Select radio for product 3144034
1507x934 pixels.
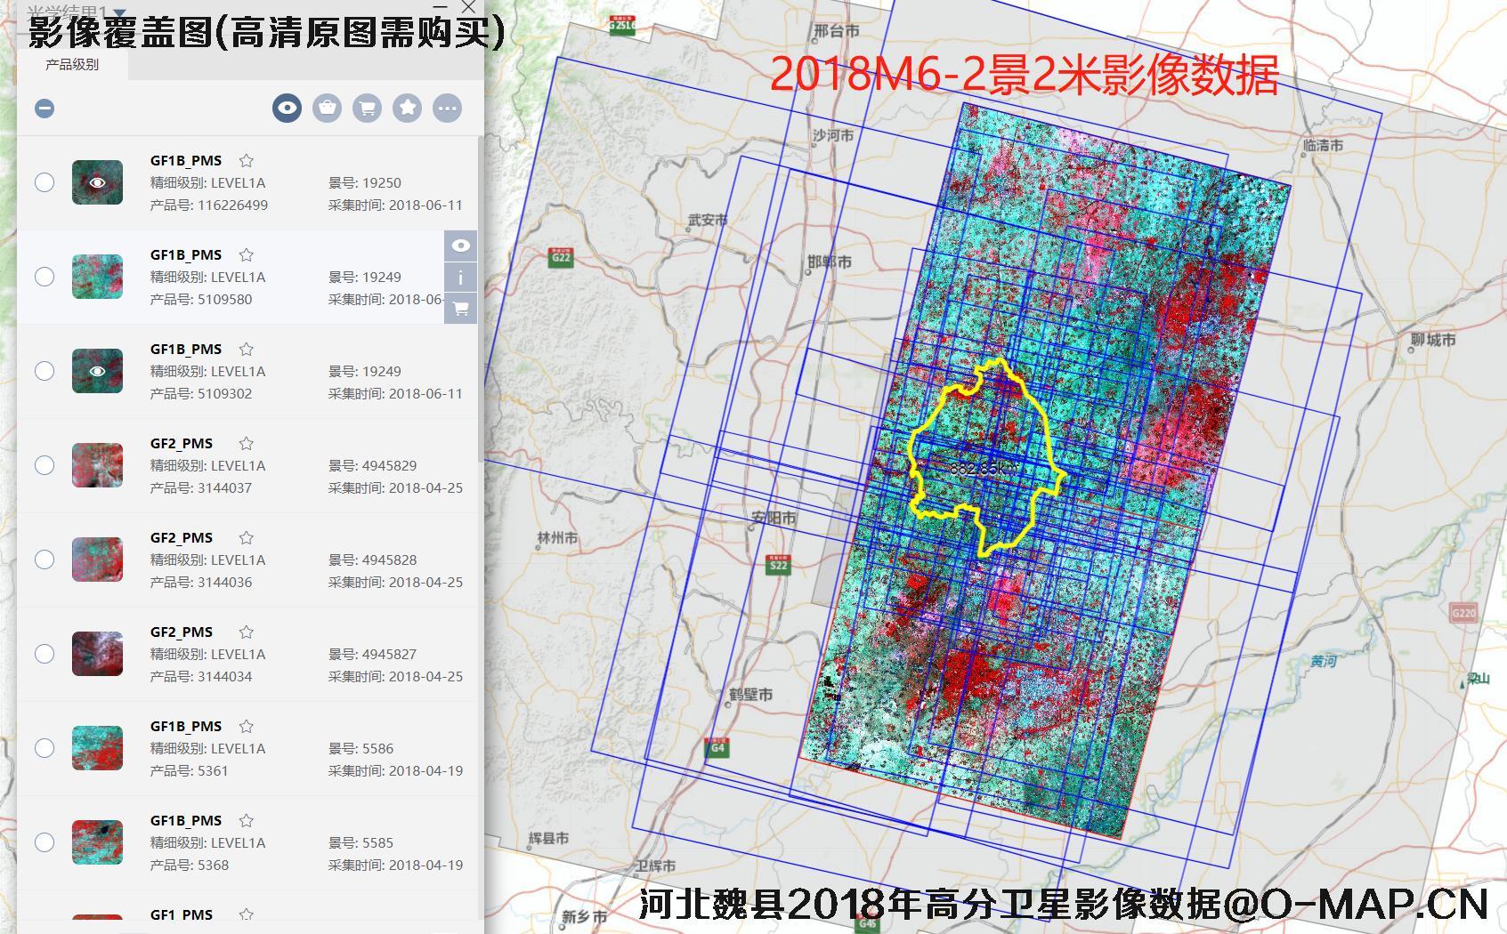(45, 654)
